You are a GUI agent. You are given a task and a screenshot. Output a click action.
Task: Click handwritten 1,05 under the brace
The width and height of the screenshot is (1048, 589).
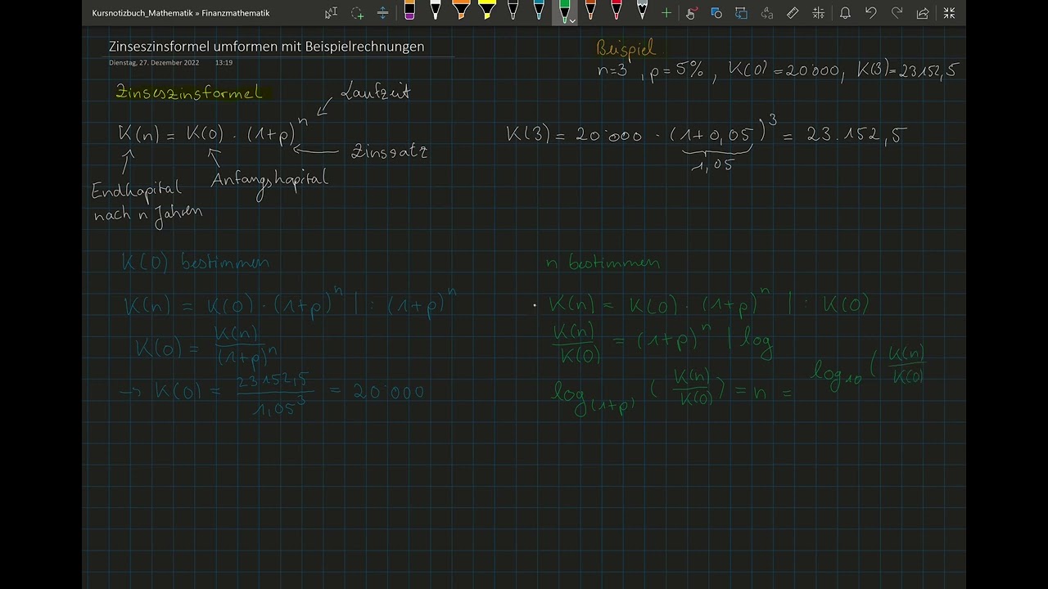click(712, 165)
